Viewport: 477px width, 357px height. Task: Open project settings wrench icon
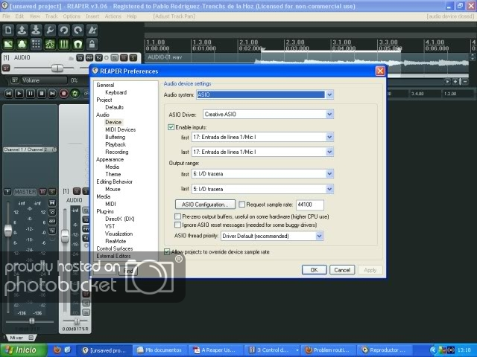pos(49,30)
